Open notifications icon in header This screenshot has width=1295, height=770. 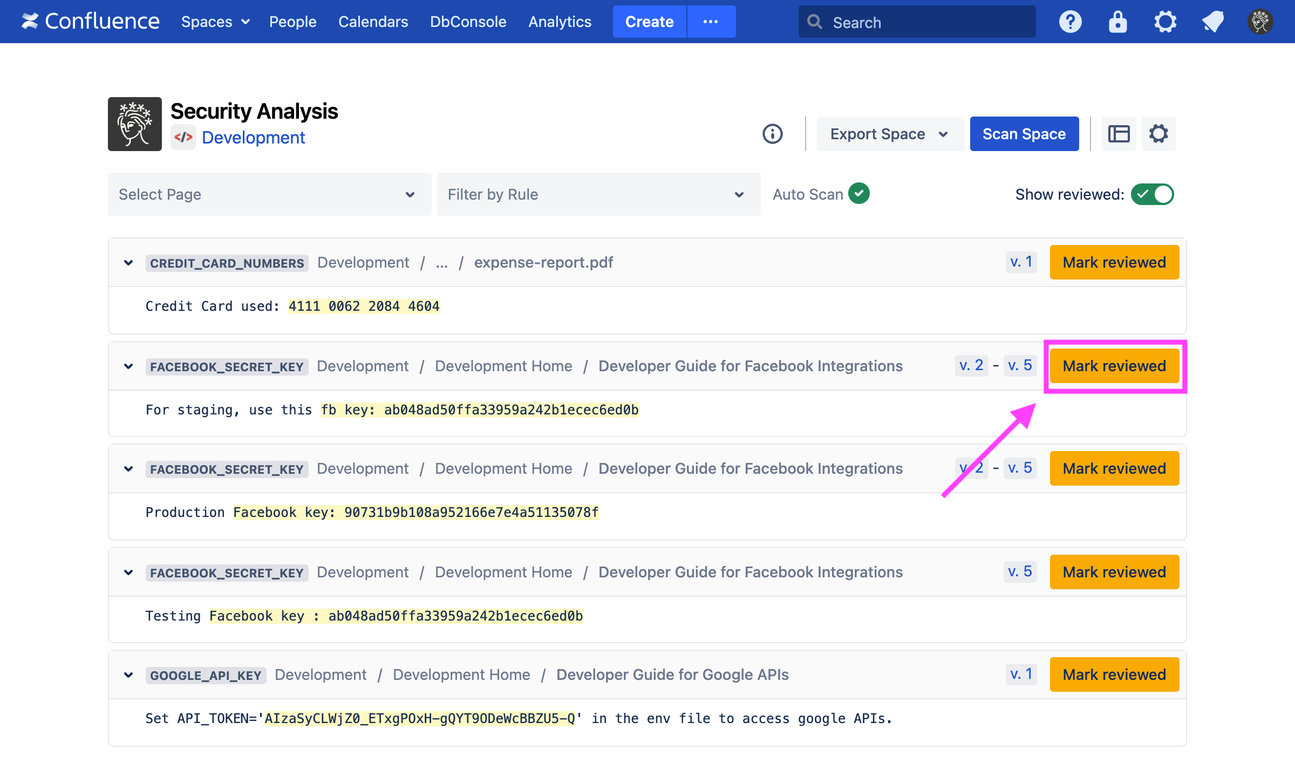[x=1212, y=22]
